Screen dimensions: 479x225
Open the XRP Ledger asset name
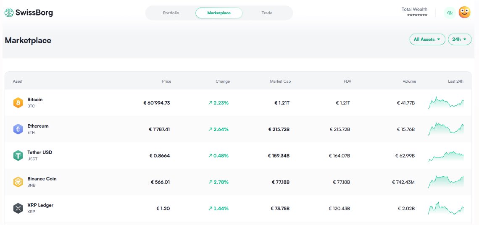(40, 205)
